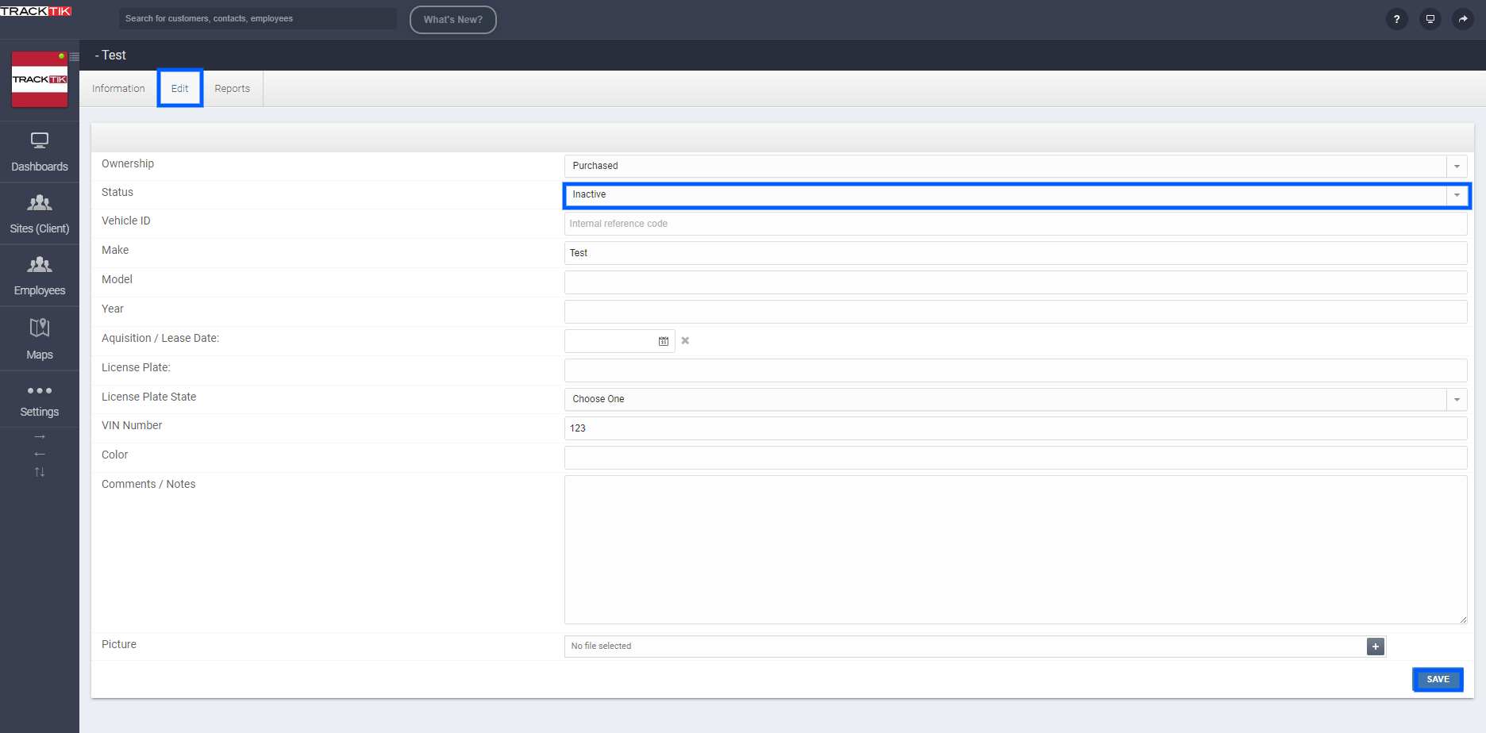Click the hamburger menu icon beside logo
This screenshot has height=733, width=1486.
point(74,56)
